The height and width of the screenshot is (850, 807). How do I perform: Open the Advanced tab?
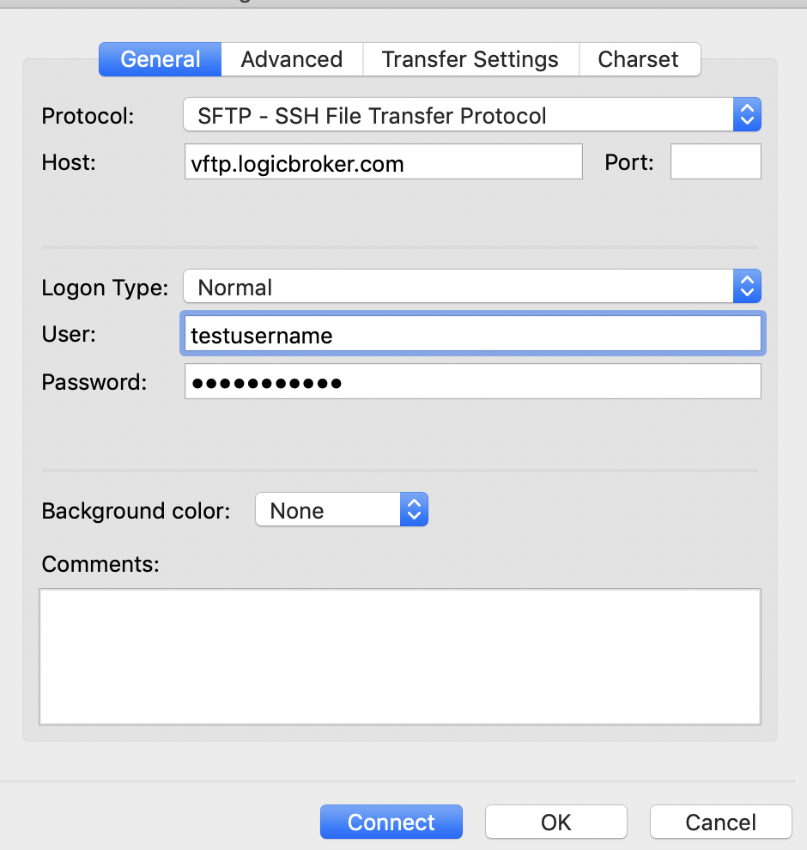[292, 59]
